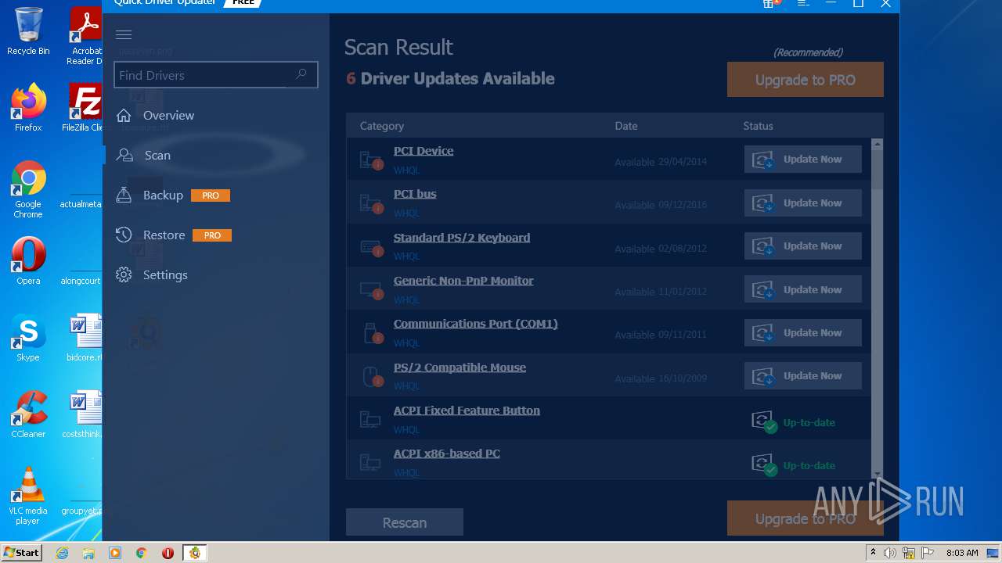Image resolution: width=1002 pixels, height=563 pixels.
Task: Open the PCI Device link
Action: tap(424, 151)
